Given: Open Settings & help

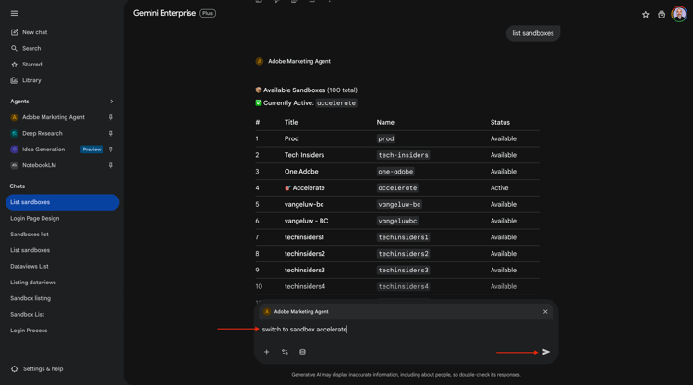Looking at the screenshot, I should 37,369.
